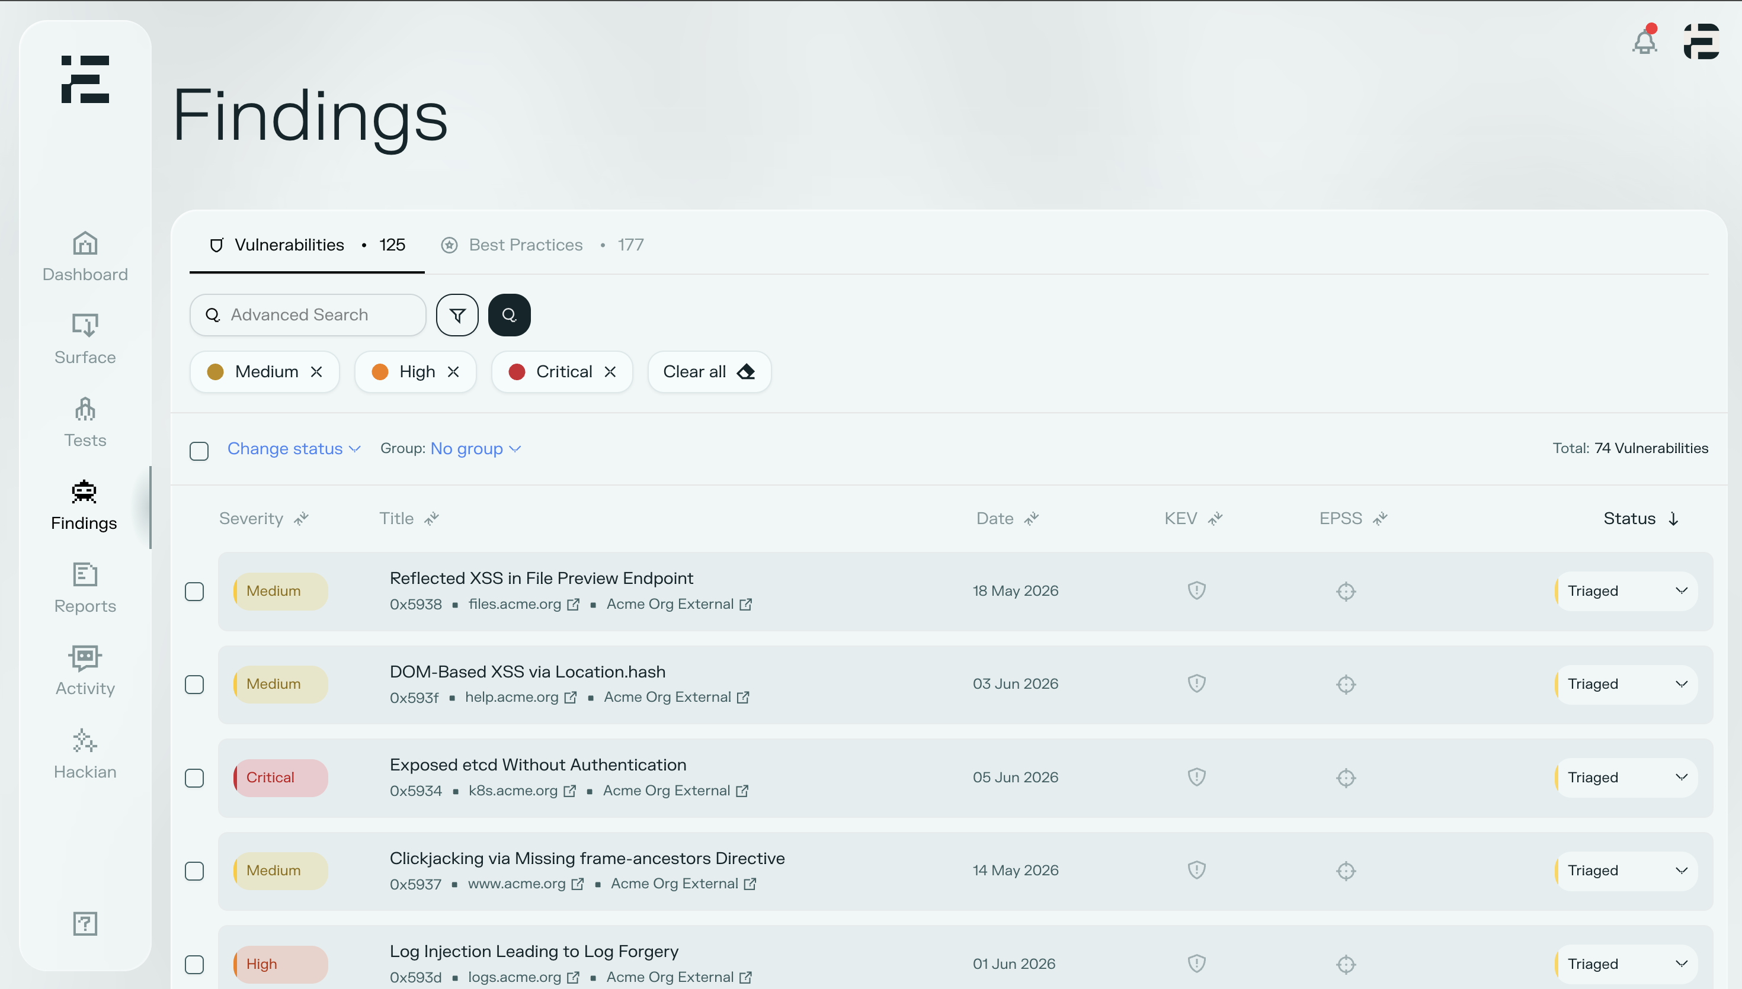
Task: Click High severity badge on Log Injection row
Action: pos(281,964)
